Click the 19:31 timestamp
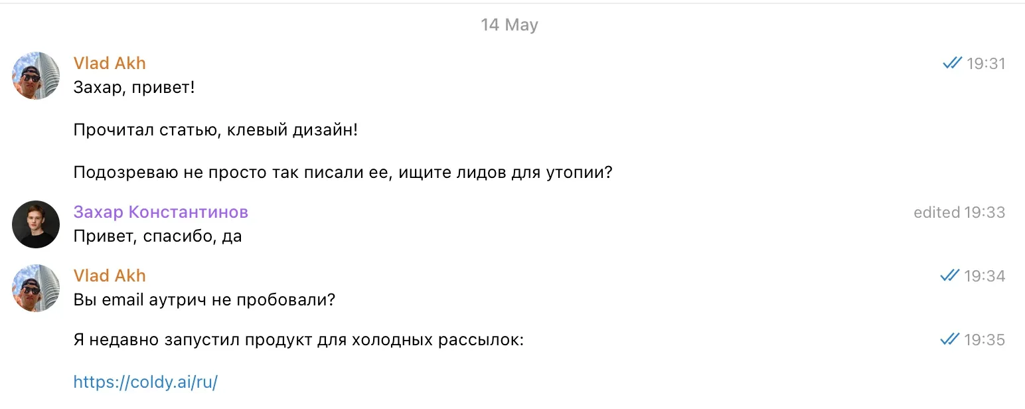The width and height of the screenshot is (1025, 409). 986,64
